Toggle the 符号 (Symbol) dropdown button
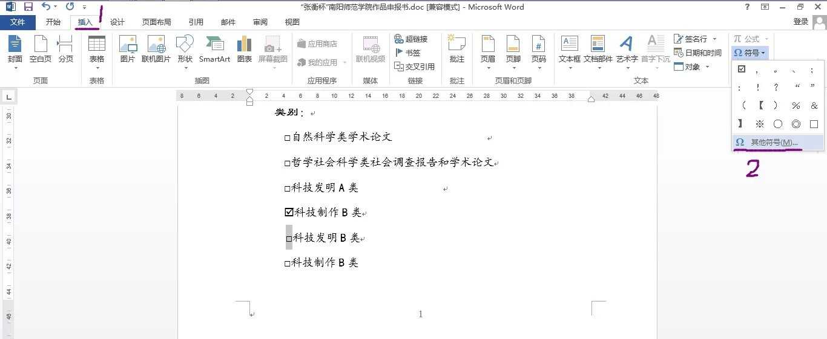Image resolution: width=827 pixels, height=339 pixels. pos(750,53)
